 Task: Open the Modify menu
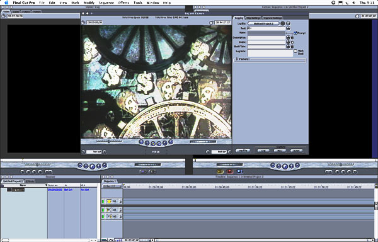pyautogui.click(x=89, y=3)
